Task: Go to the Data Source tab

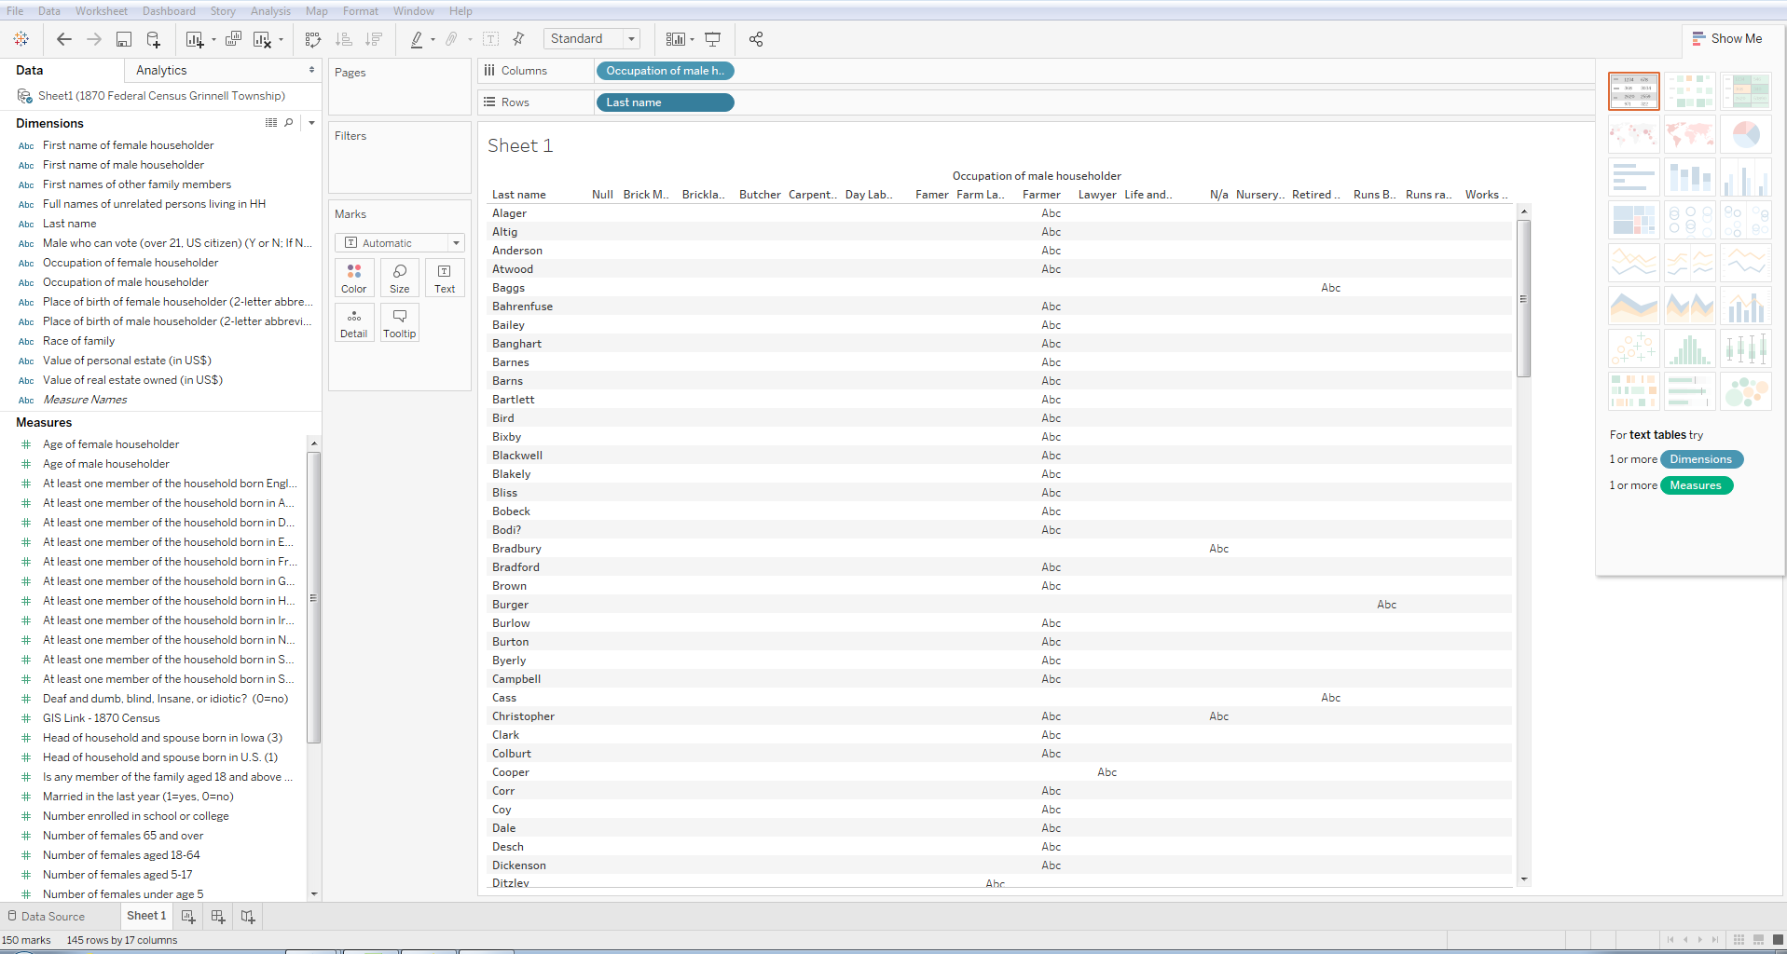Action: coord(47,917)
